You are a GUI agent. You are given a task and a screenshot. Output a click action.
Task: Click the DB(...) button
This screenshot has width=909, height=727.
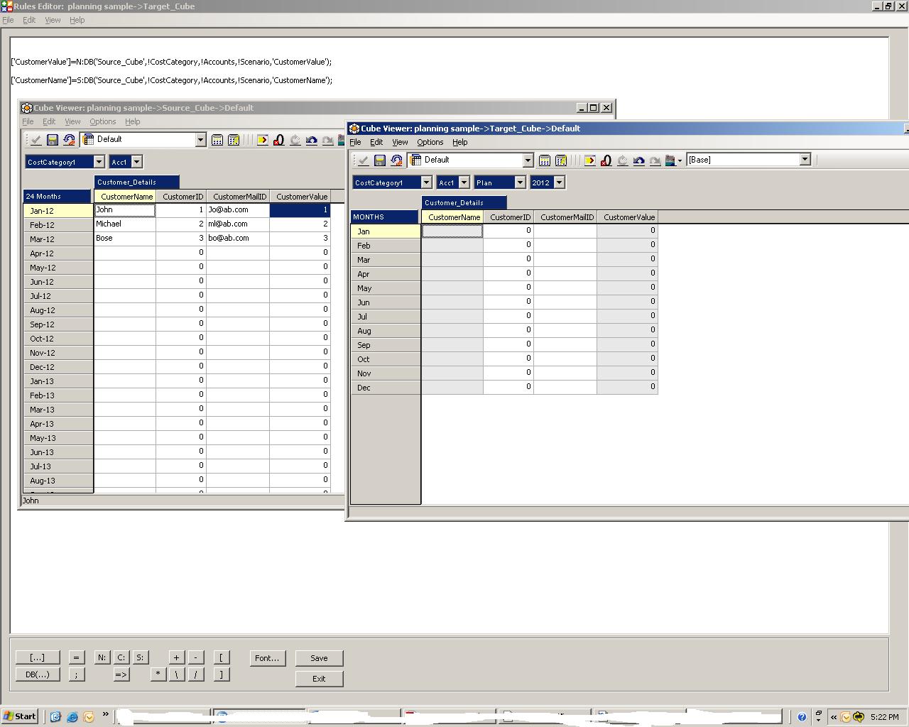point(38,674)
